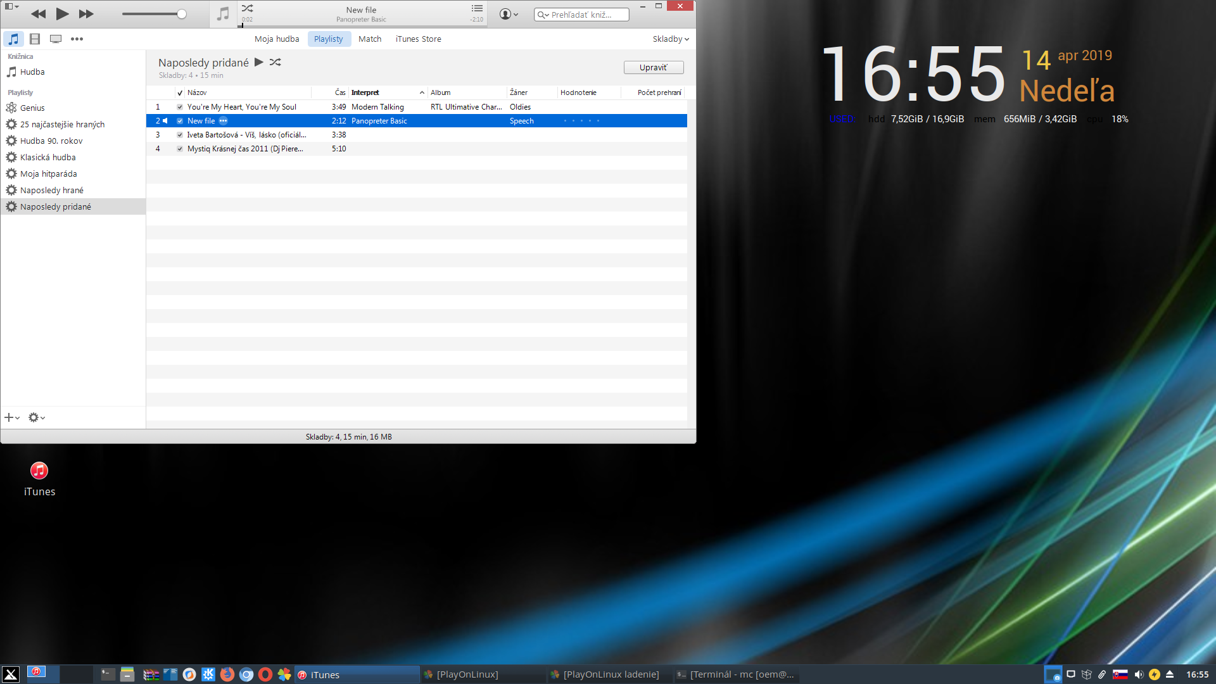Viewport: 1216px width, 684px height.
Task: Play the Naposledy pridané playlist
Action: point(258,62)
